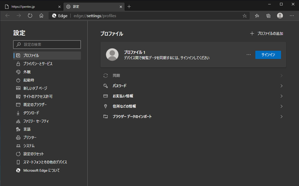Open 設定のリセット settings
The image size is (299, 186).
[x=47, y=154]
